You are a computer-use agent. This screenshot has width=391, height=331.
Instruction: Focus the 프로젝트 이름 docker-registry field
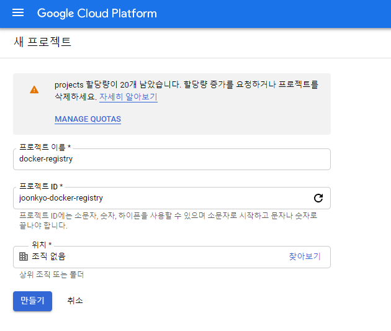[172, 160]
